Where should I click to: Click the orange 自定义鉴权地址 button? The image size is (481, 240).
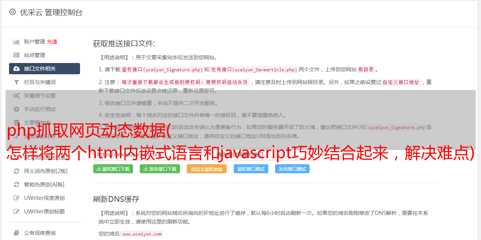tap(207, 169)
